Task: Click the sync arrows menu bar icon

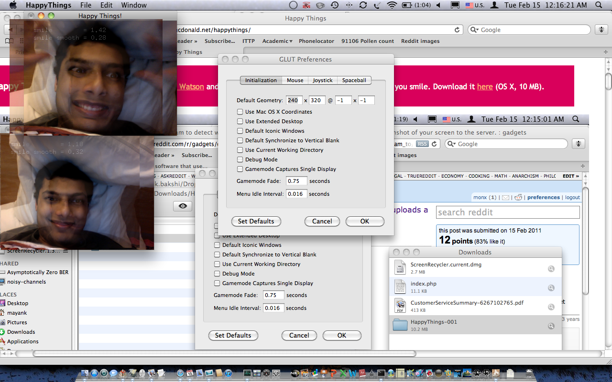Action: [363, 5]
